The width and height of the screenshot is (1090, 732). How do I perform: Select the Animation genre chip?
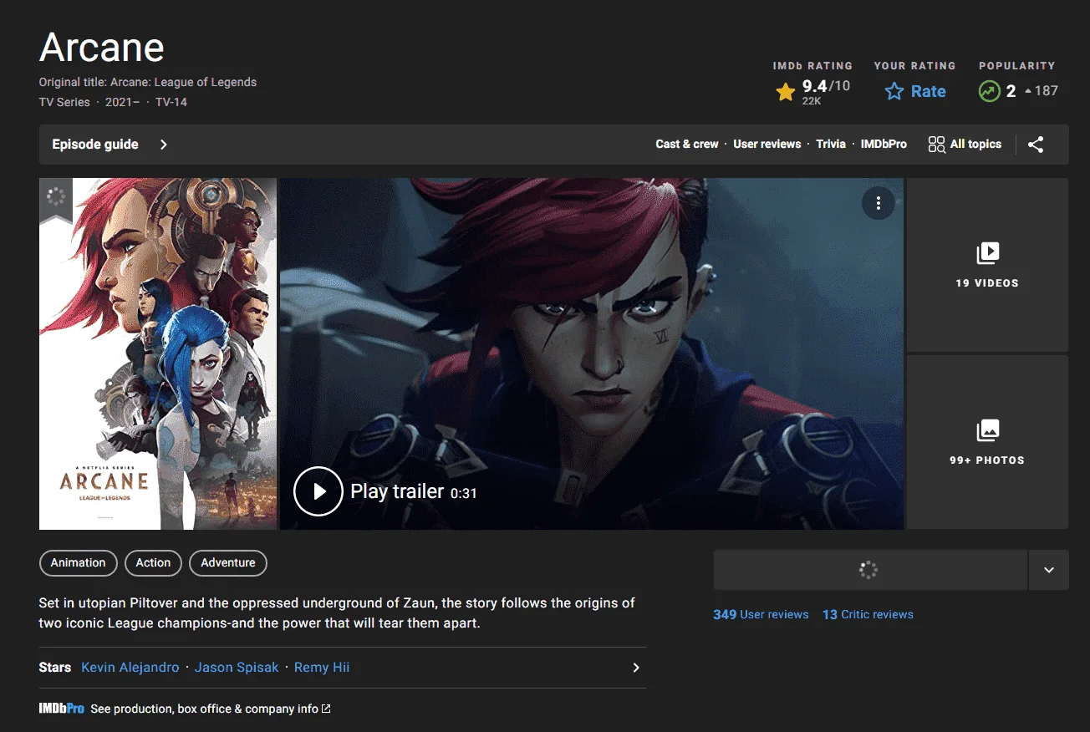(x=78, y=562)
